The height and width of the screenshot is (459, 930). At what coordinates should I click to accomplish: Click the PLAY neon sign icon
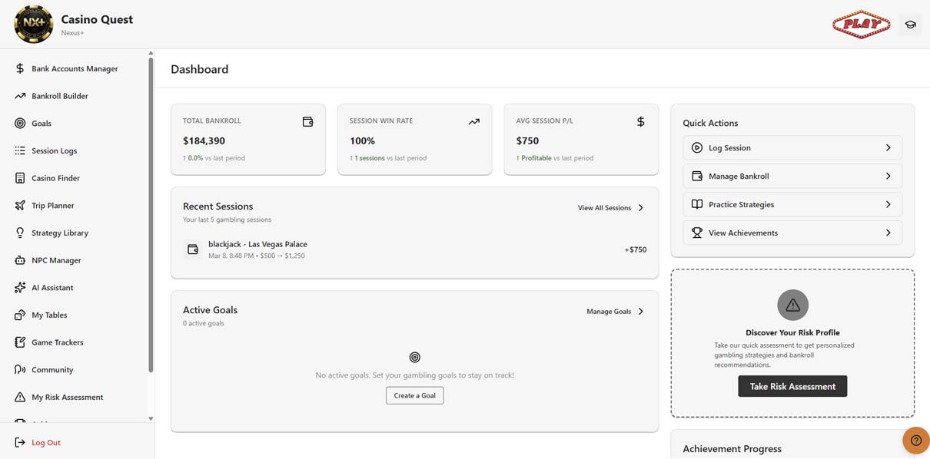coord(861,25)
